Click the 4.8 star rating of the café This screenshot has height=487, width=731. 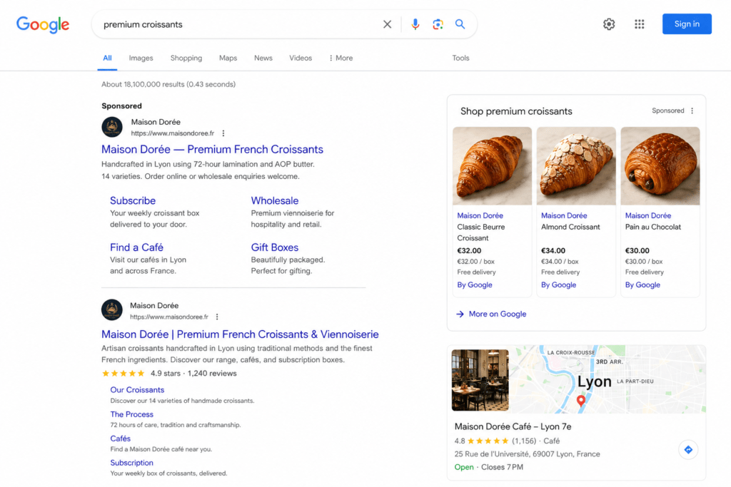point(481,441)
